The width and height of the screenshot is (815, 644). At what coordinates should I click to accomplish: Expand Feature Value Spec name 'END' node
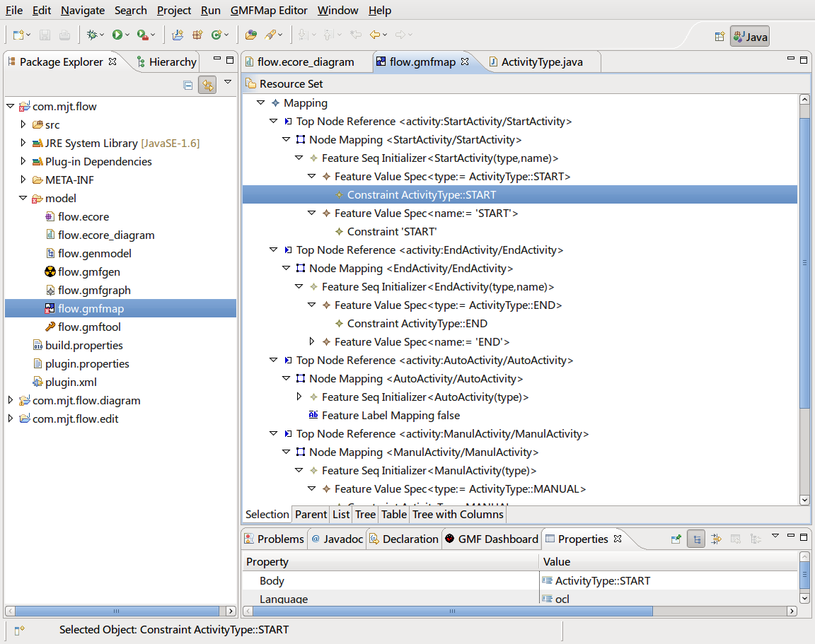[312, 342]
